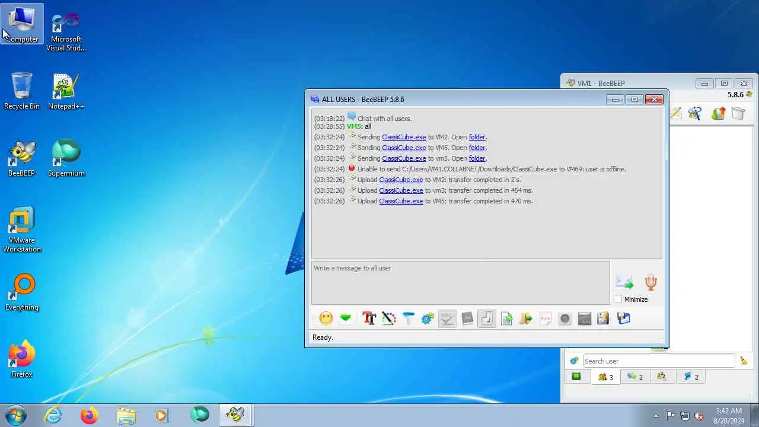Open font color picker in chat toolbar
This screenshot has height=427, width=759.
389,318
